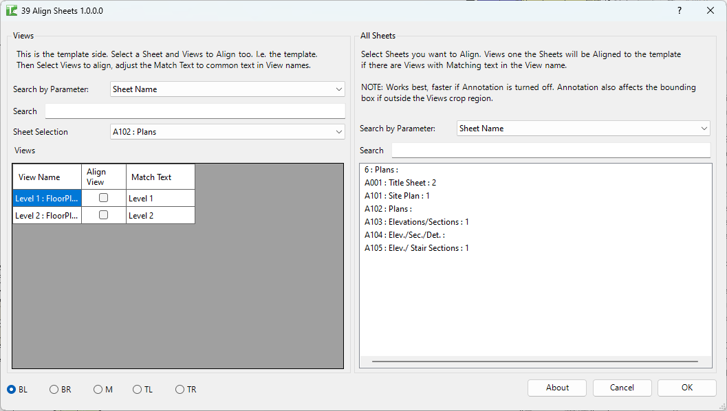Click the Level 1 Match Text cell
The image size is (727, 411).
(x=160, y=198)
